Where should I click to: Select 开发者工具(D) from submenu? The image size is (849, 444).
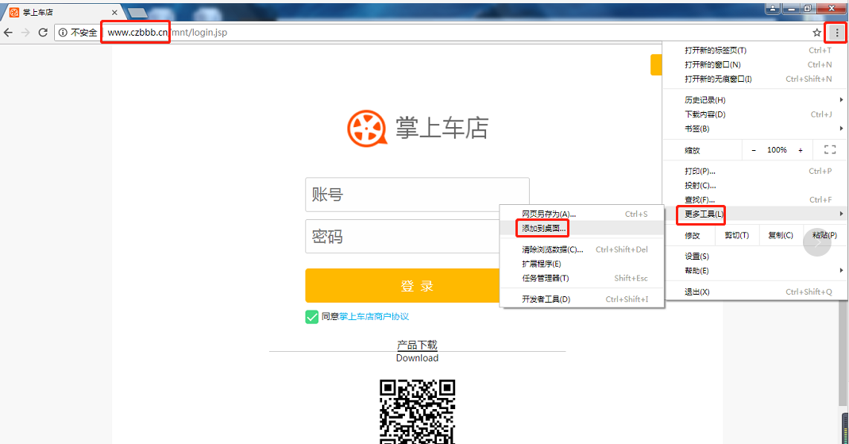click(x=546, y=299)
